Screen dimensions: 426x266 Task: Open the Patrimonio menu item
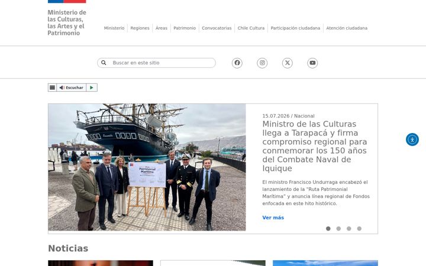pos(185,28)
